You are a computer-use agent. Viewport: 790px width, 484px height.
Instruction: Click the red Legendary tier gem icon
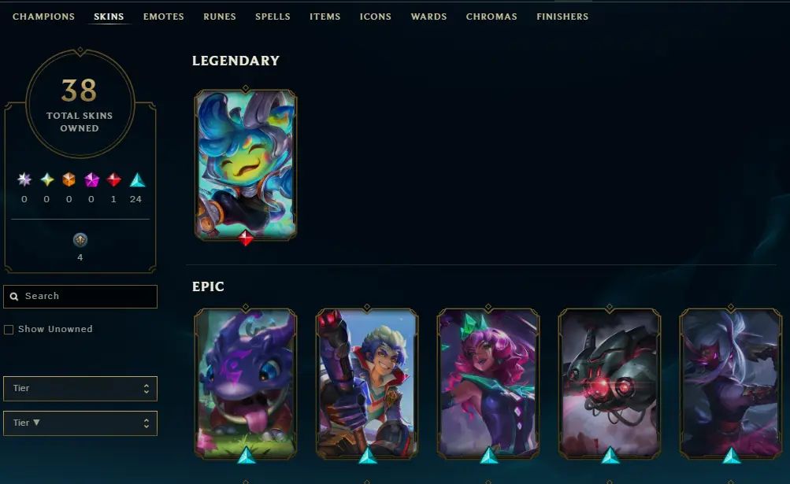(114, 179)
